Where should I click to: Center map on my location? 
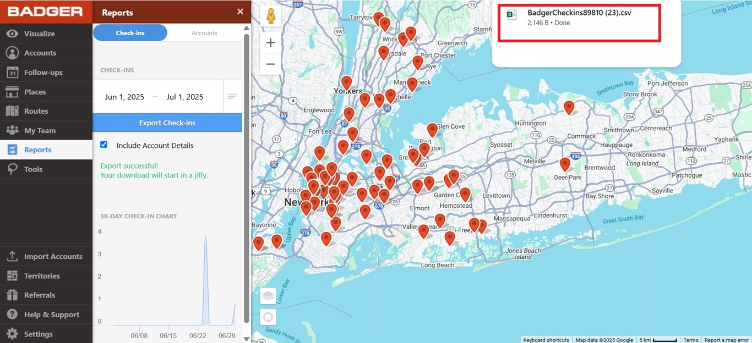pos(268,317)
